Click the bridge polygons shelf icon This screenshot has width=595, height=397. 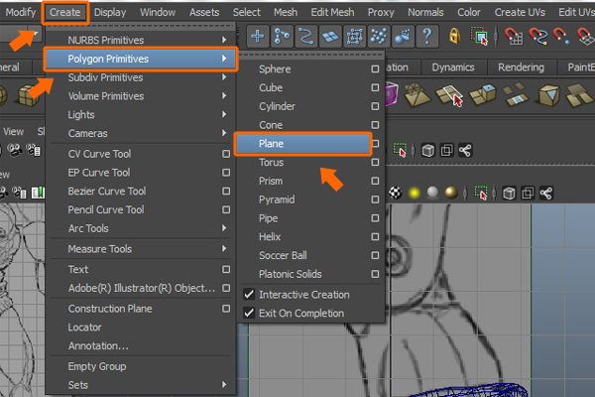[516, 94]
